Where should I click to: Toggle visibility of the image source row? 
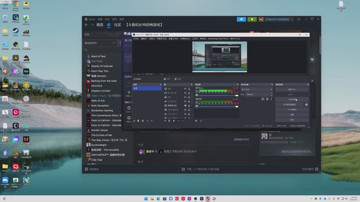pyautogui.click(x=185, y=88)
